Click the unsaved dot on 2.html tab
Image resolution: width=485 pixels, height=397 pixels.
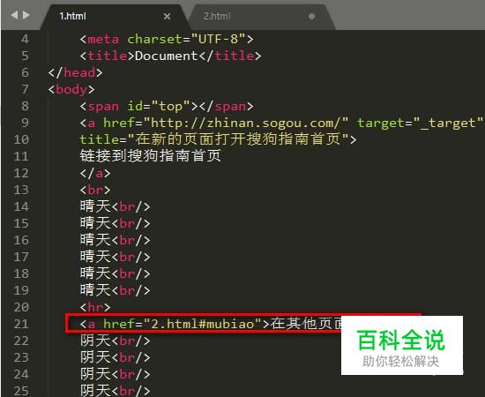312,16
